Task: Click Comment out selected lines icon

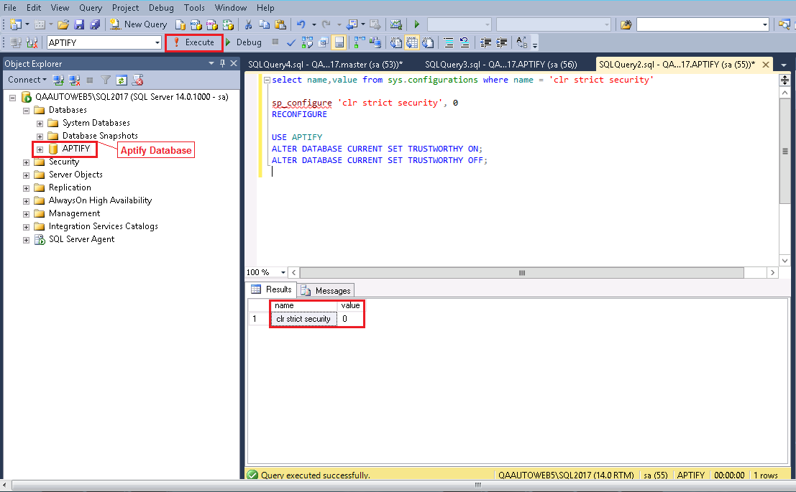Action: [x=449, y=42]
